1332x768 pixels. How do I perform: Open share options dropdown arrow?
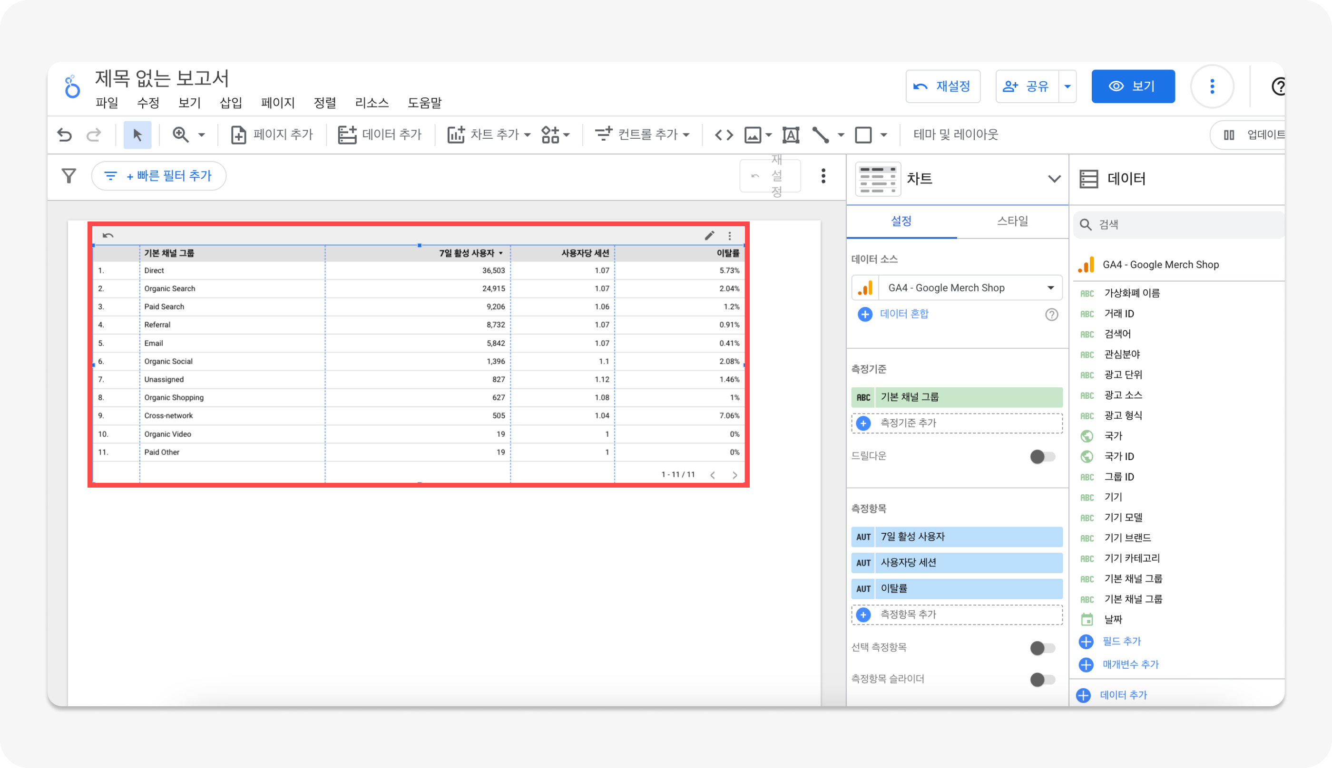(1068, 86)
